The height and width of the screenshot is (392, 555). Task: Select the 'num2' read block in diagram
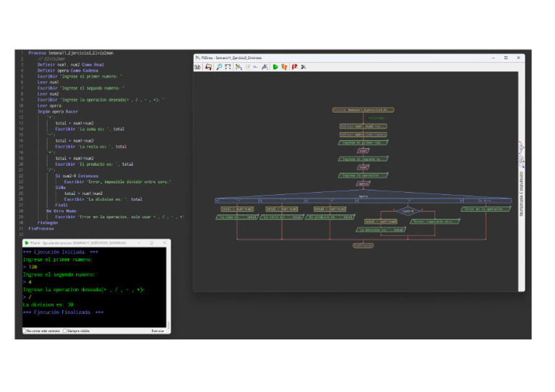tap(363, 167)
